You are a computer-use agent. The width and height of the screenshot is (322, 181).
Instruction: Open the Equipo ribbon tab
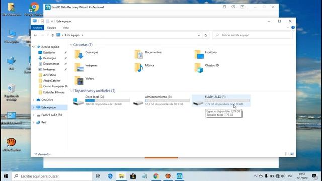[x=51, y=28]
